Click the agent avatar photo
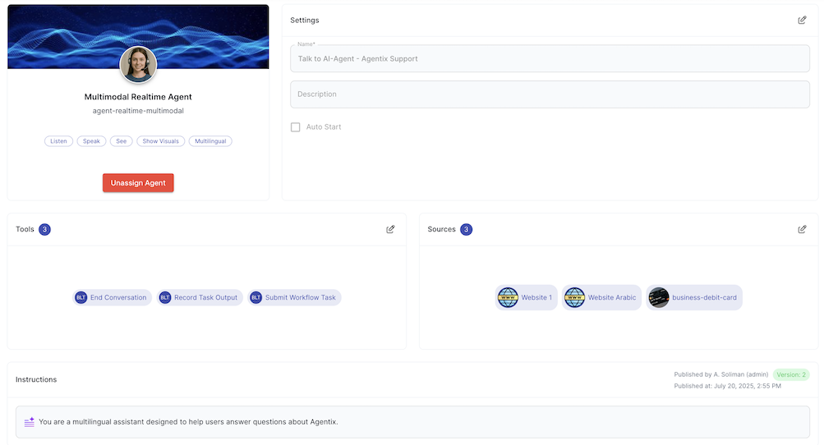This screenshot has width=824, height=445. click(138, 65)
